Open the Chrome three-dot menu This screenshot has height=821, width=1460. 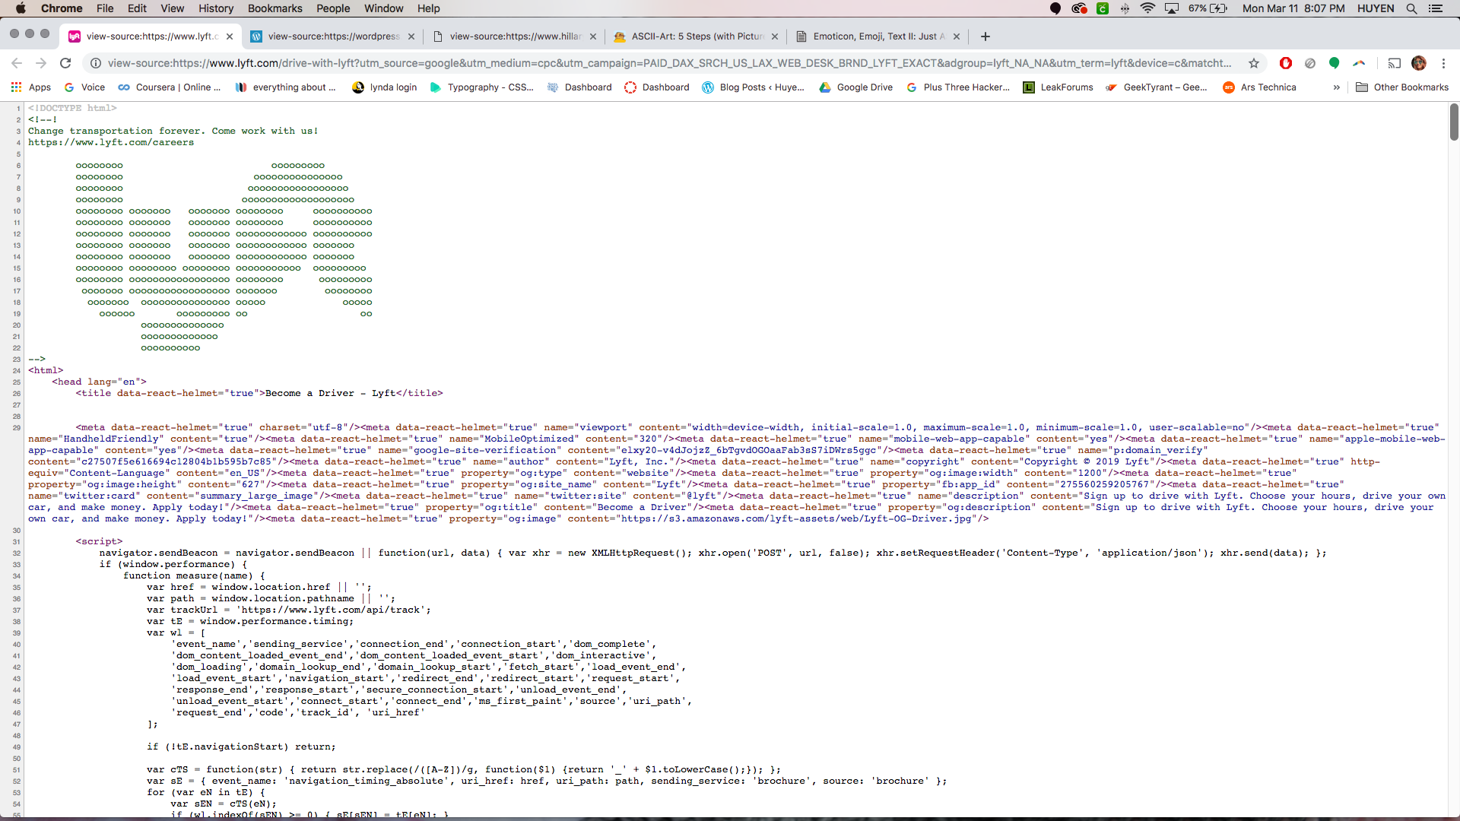1443,63
